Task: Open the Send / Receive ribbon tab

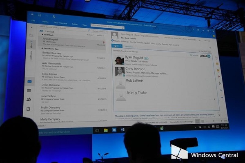Action: pos(60,23)
